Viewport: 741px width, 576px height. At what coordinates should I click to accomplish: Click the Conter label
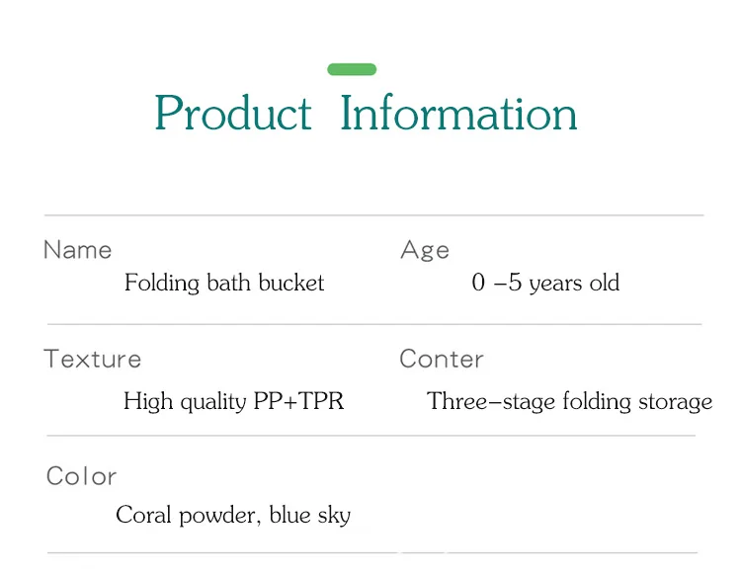click(442, 359)
